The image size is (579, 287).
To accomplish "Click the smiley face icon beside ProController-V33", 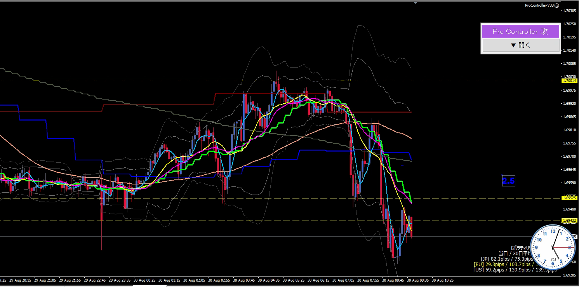I will (556, 5).
